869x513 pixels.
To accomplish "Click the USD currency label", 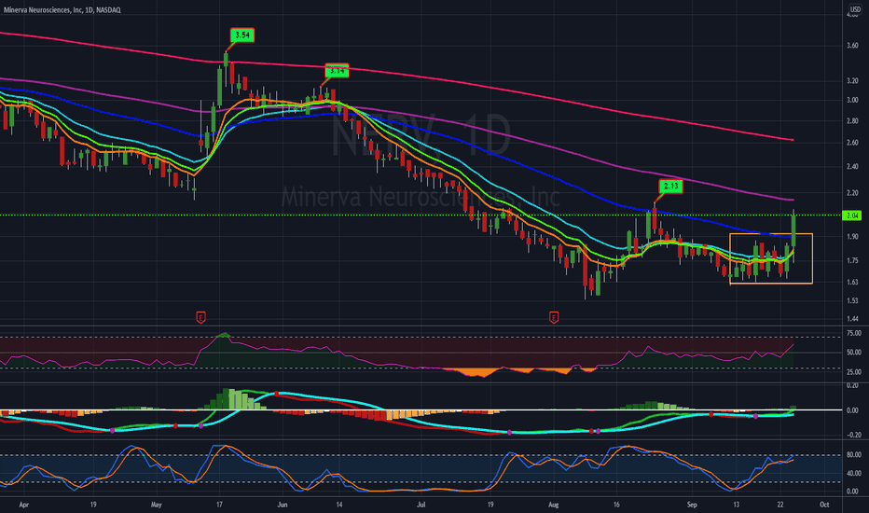I will click(x=855, y=9).
